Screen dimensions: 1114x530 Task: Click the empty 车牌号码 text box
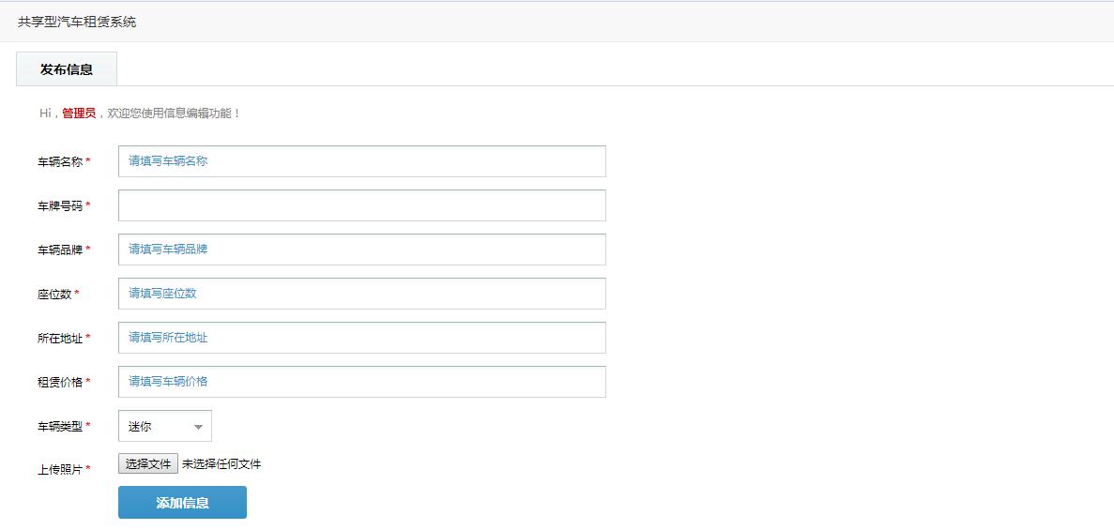pos(361,205)
